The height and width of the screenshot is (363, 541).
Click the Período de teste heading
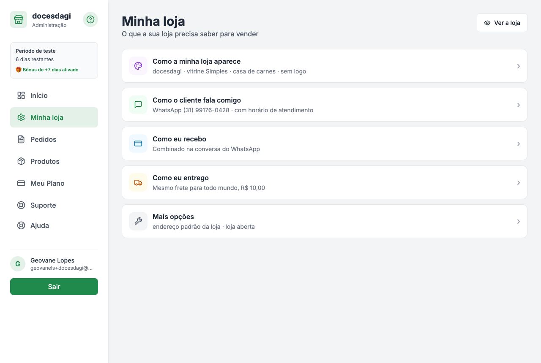coord(36,51)
